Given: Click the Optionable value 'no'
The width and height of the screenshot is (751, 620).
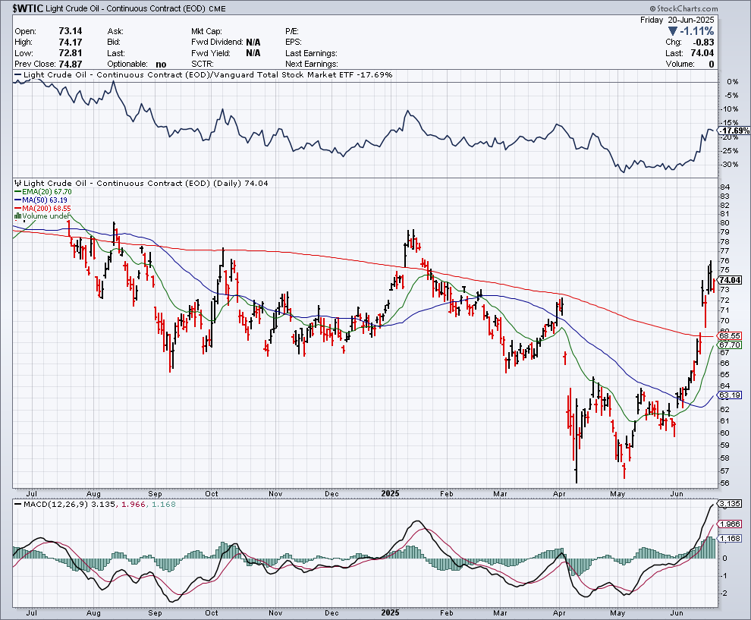Looking at the screenshot, I should click(x=161, y=65).
